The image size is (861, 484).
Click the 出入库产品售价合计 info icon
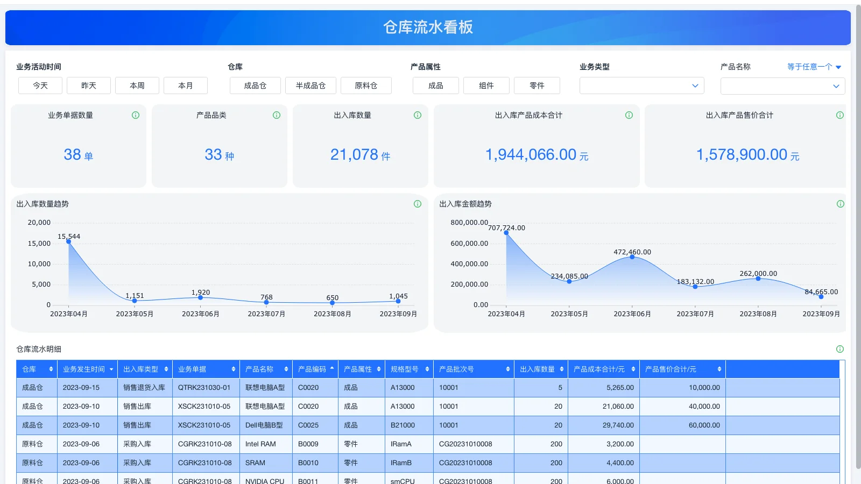[839, 115]
